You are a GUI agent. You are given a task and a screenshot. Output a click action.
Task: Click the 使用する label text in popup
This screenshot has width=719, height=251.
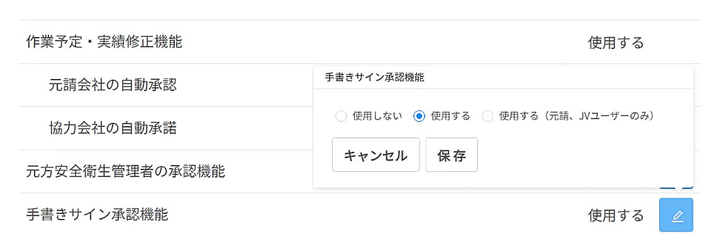click(450, 116)
